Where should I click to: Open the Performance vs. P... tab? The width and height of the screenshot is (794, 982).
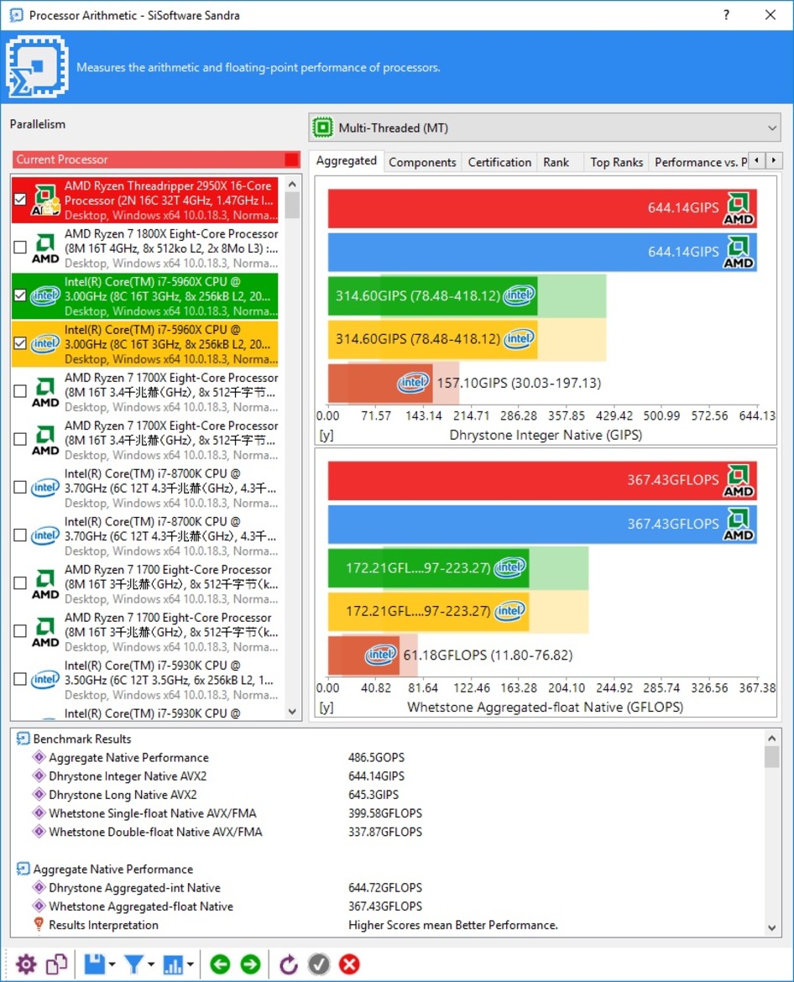pos(700,162)
